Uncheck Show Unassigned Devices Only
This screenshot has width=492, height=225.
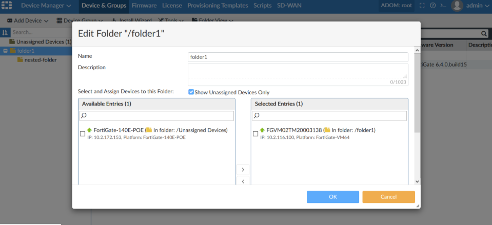[x=191, y=92]
